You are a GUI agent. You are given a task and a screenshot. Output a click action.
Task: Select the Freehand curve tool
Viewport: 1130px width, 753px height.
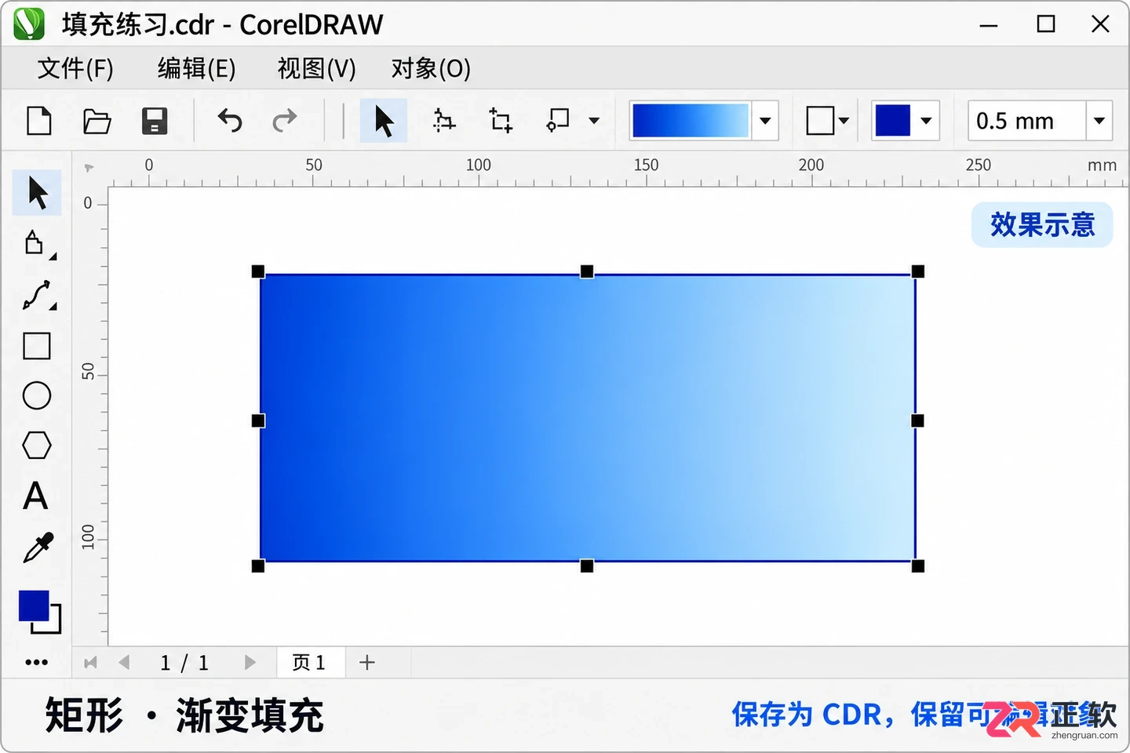tap(38, 295)
